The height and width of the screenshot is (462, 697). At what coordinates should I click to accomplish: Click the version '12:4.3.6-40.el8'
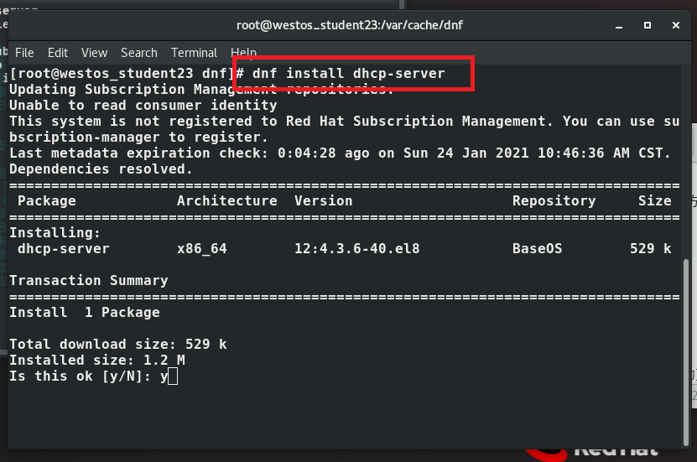pyautogui.click(x=357, y=248)
